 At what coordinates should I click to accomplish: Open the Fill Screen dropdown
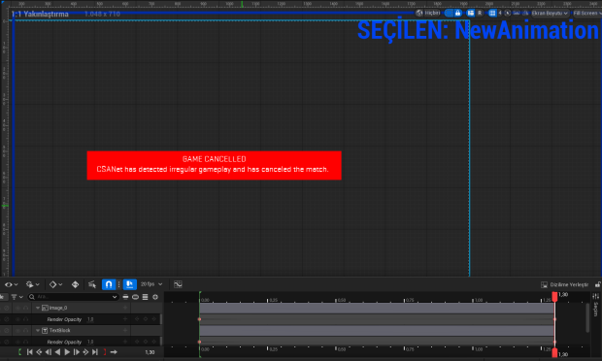[x=587, y=13]
